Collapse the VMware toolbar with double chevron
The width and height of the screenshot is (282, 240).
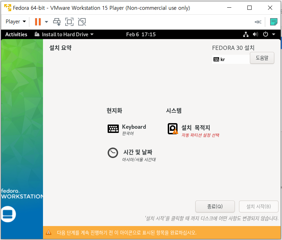tap(258, 22)
